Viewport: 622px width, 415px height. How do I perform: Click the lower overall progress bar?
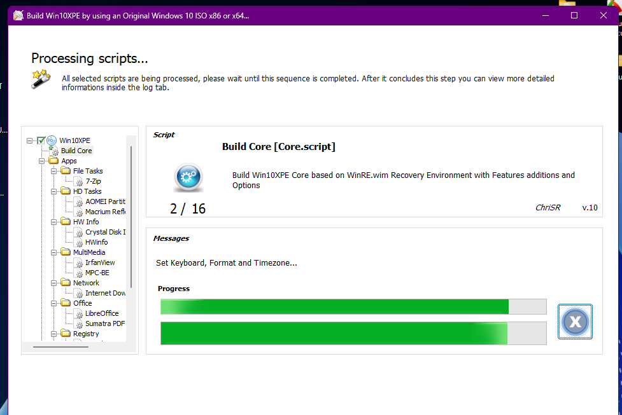click(353, 333)
